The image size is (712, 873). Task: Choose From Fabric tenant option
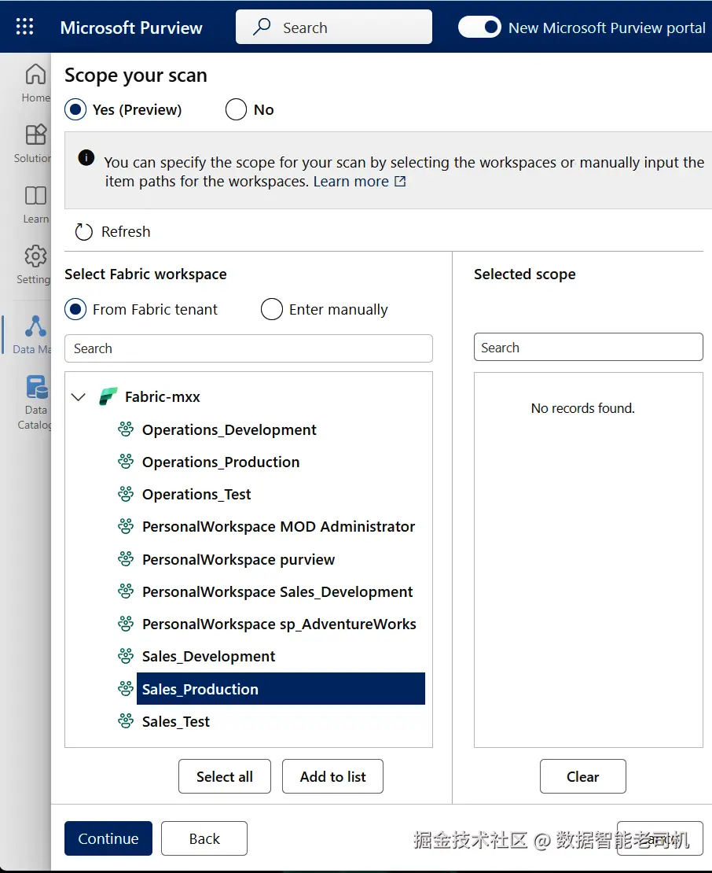coord(75,309)
